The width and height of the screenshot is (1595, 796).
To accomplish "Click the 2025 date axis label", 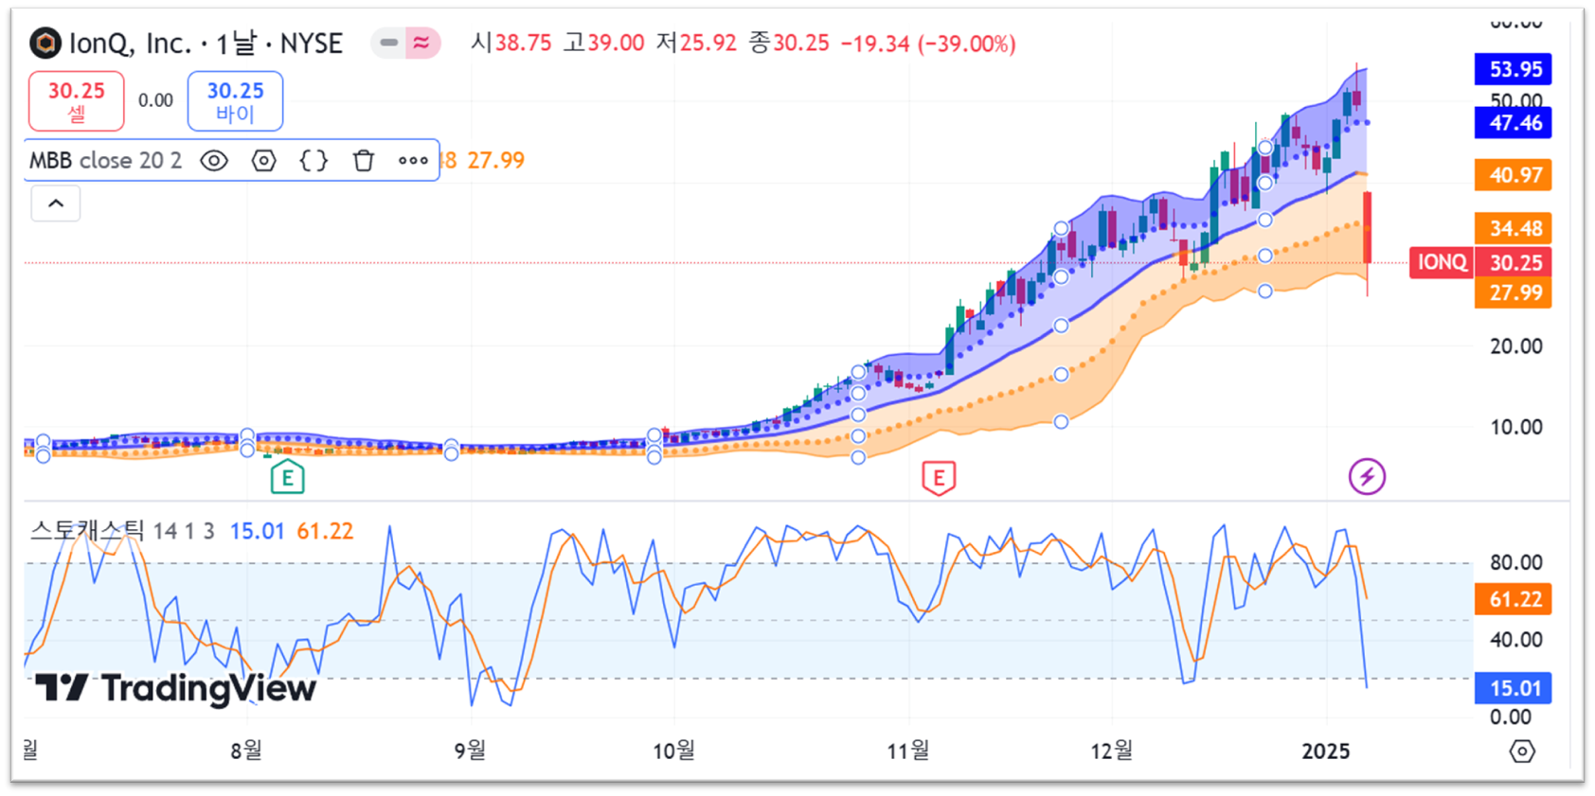I will [x=1325, y=752].
